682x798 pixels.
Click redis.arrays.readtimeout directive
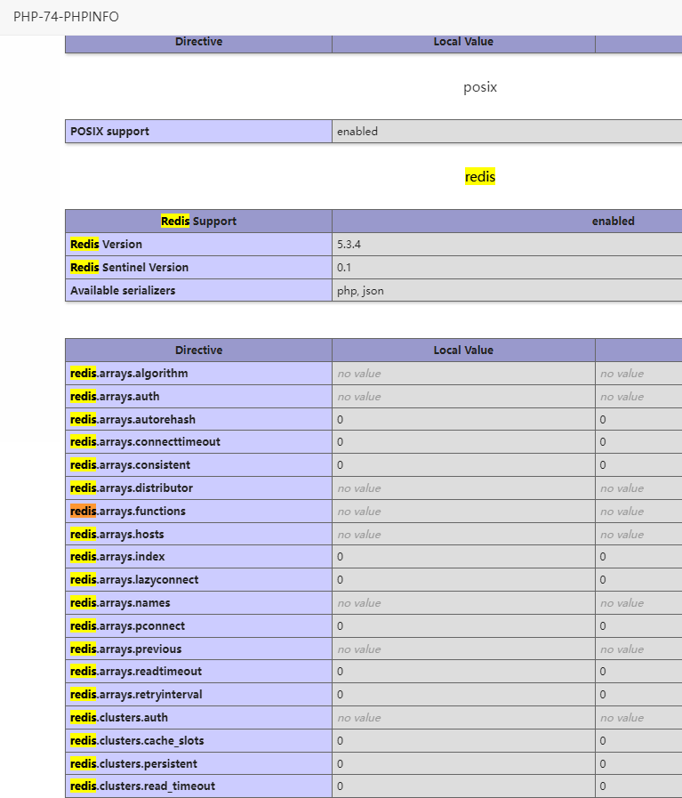click(136, 672)
